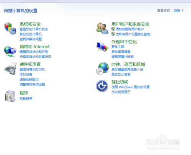Click shield icon beside 为所有用户设置家长控制
The width and height of the screenshot is (191, 155).
(113, 34)
